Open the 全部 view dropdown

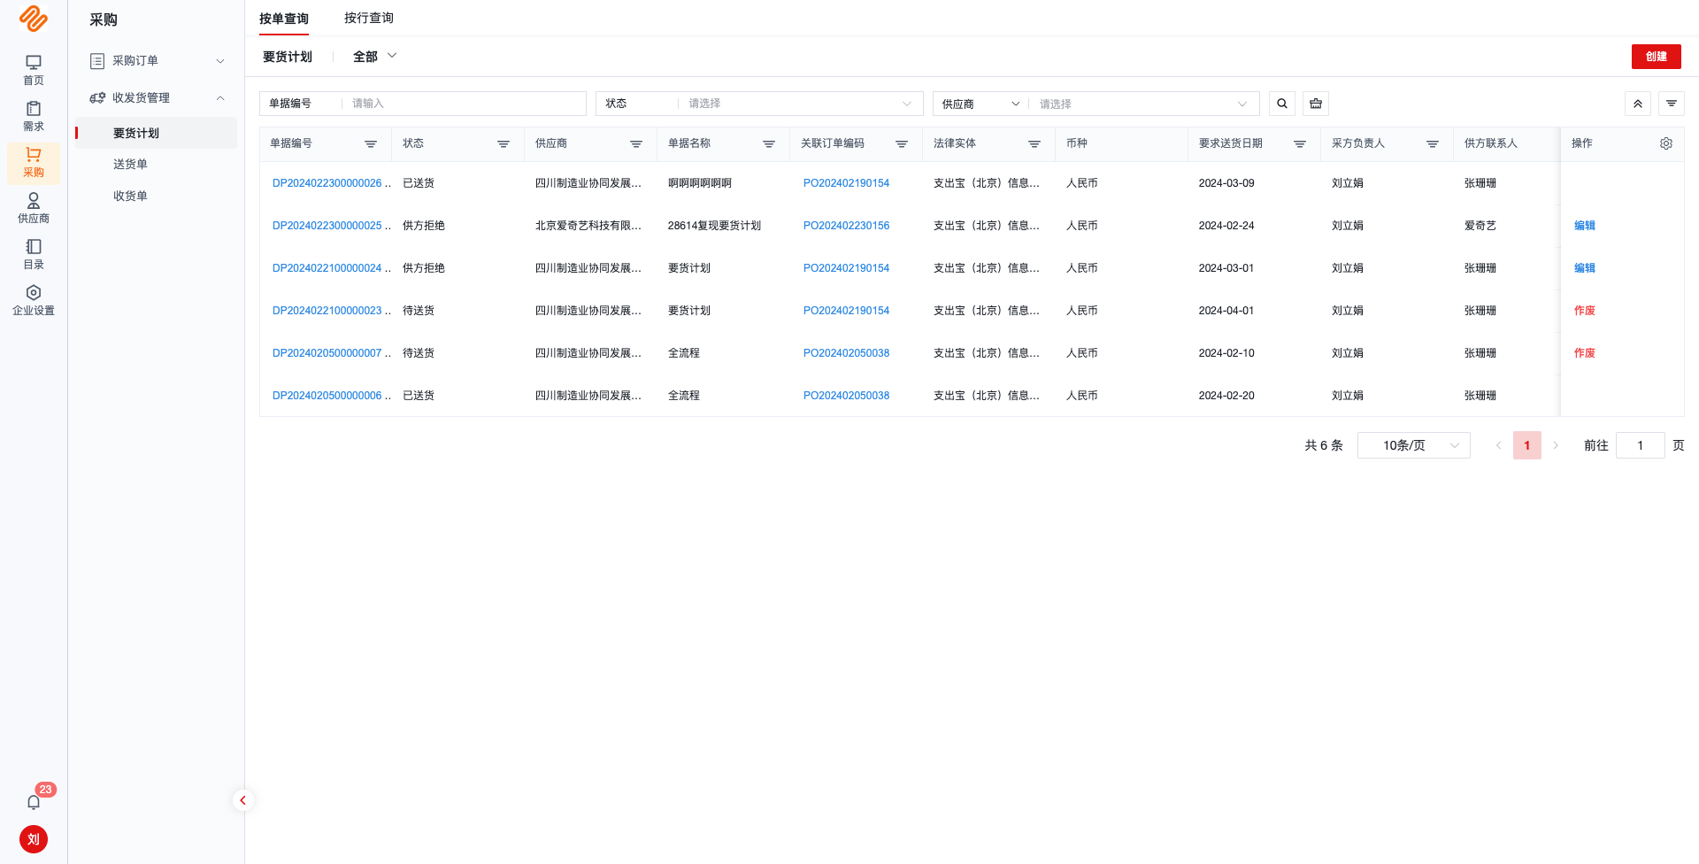374,57
